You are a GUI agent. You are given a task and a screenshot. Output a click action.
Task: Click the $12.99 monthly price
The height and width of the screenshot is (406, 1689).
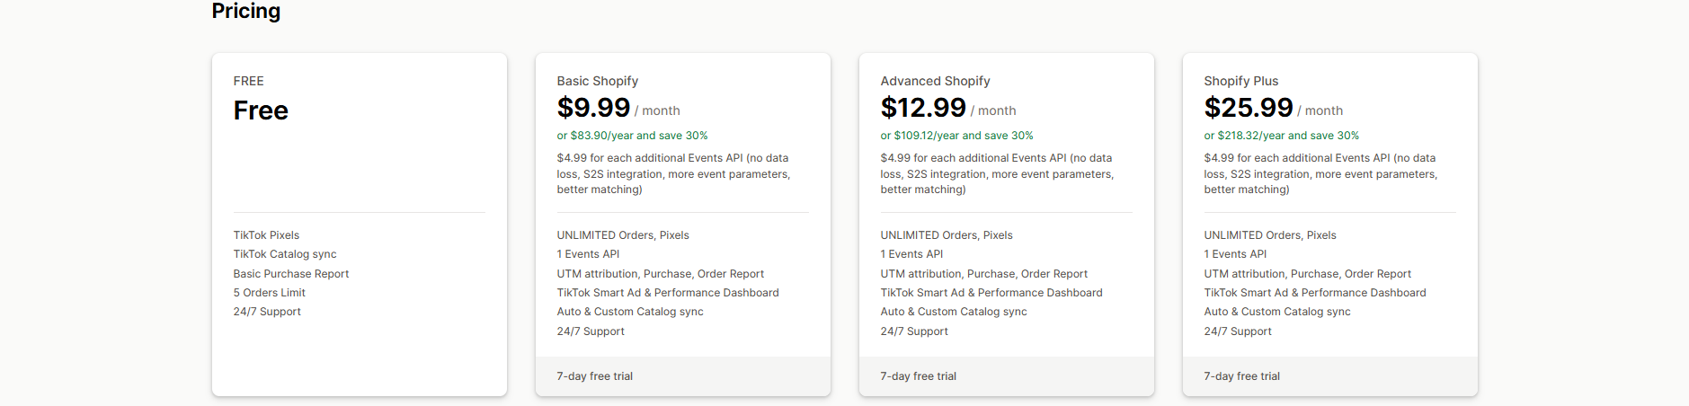click(922, 108)
